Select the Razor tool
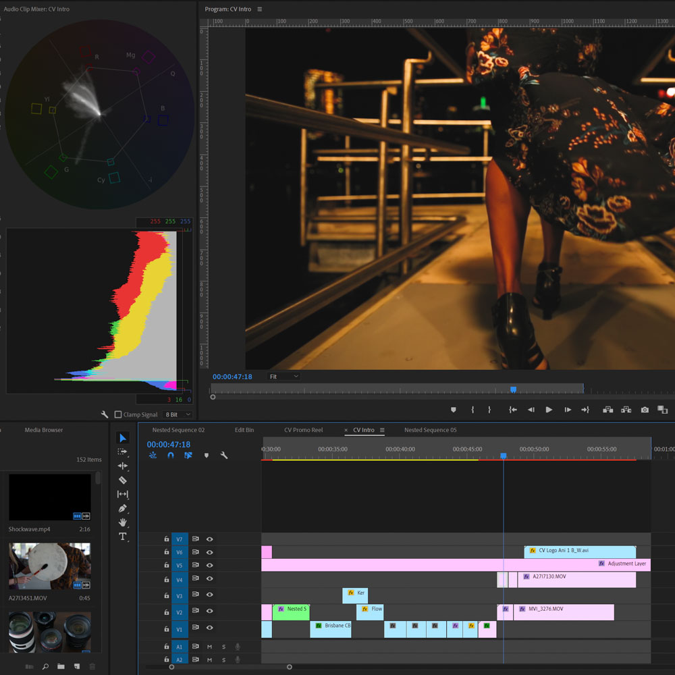 (x=123, y=479)
